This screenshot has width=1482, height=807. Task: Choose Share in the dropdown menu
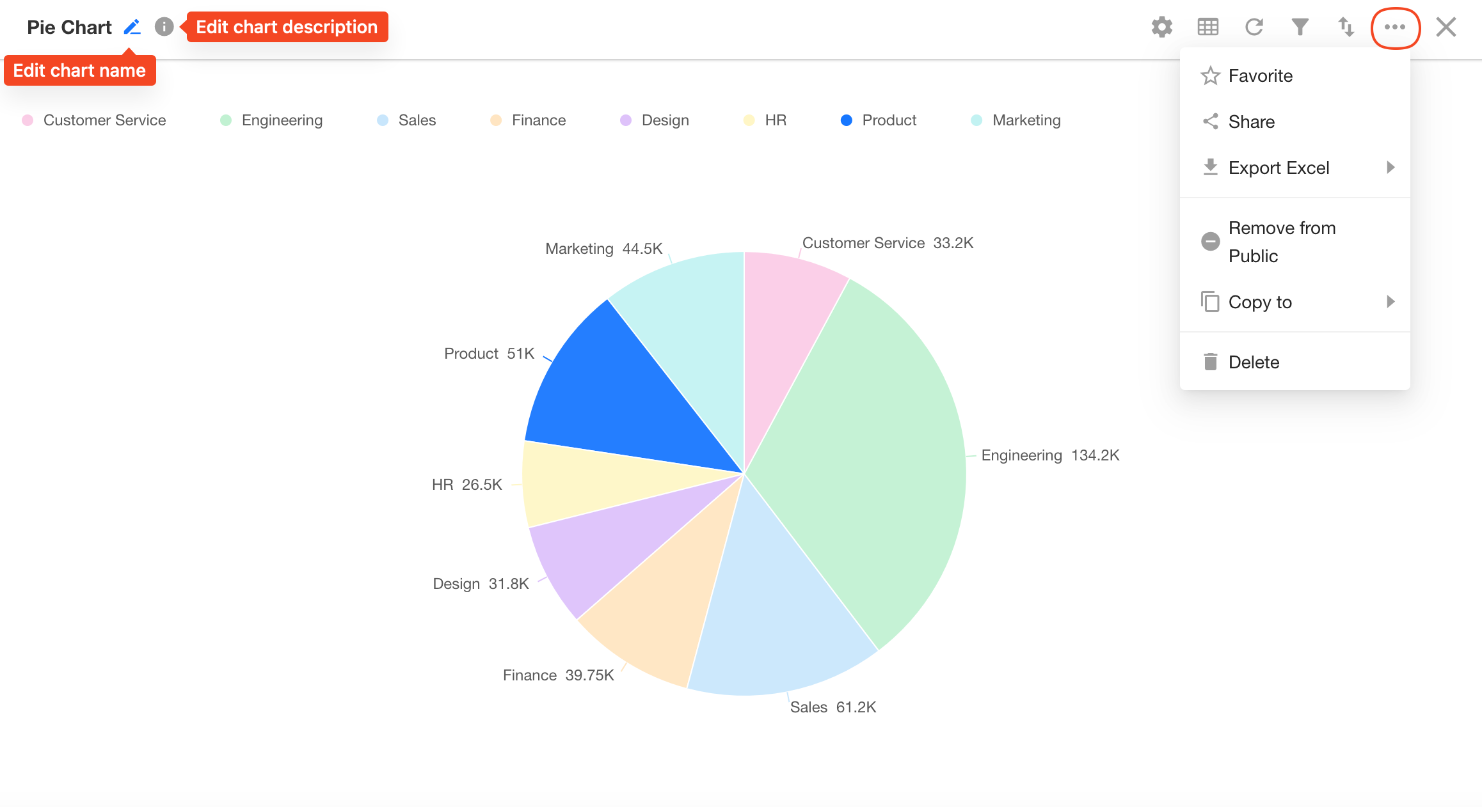point(1251,121)
